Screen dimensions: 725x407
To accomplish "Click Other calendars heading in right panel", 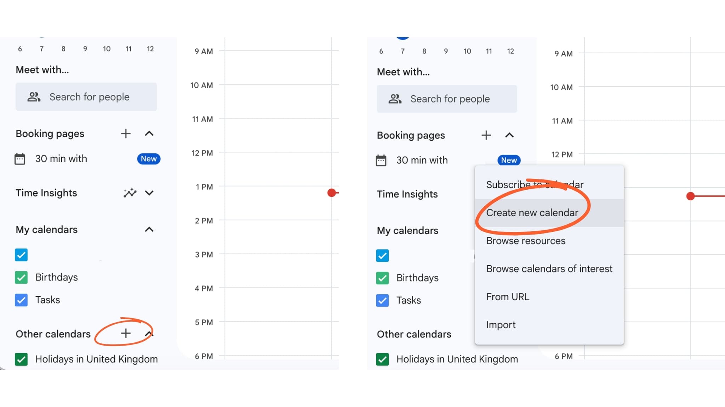I will pos(414,334).
